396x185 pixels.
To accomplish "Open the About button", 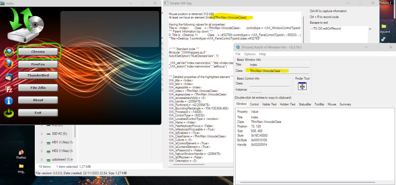I will click(38, 100).
